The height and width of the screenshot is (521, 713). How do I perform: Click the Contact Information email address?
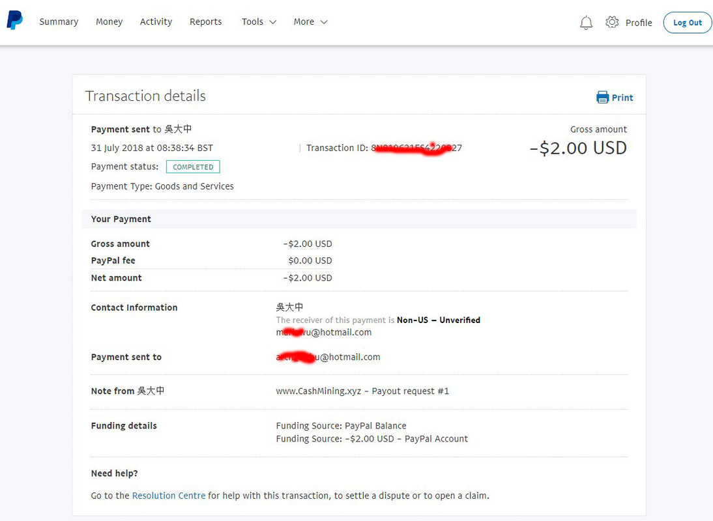(x=324, y=333)
